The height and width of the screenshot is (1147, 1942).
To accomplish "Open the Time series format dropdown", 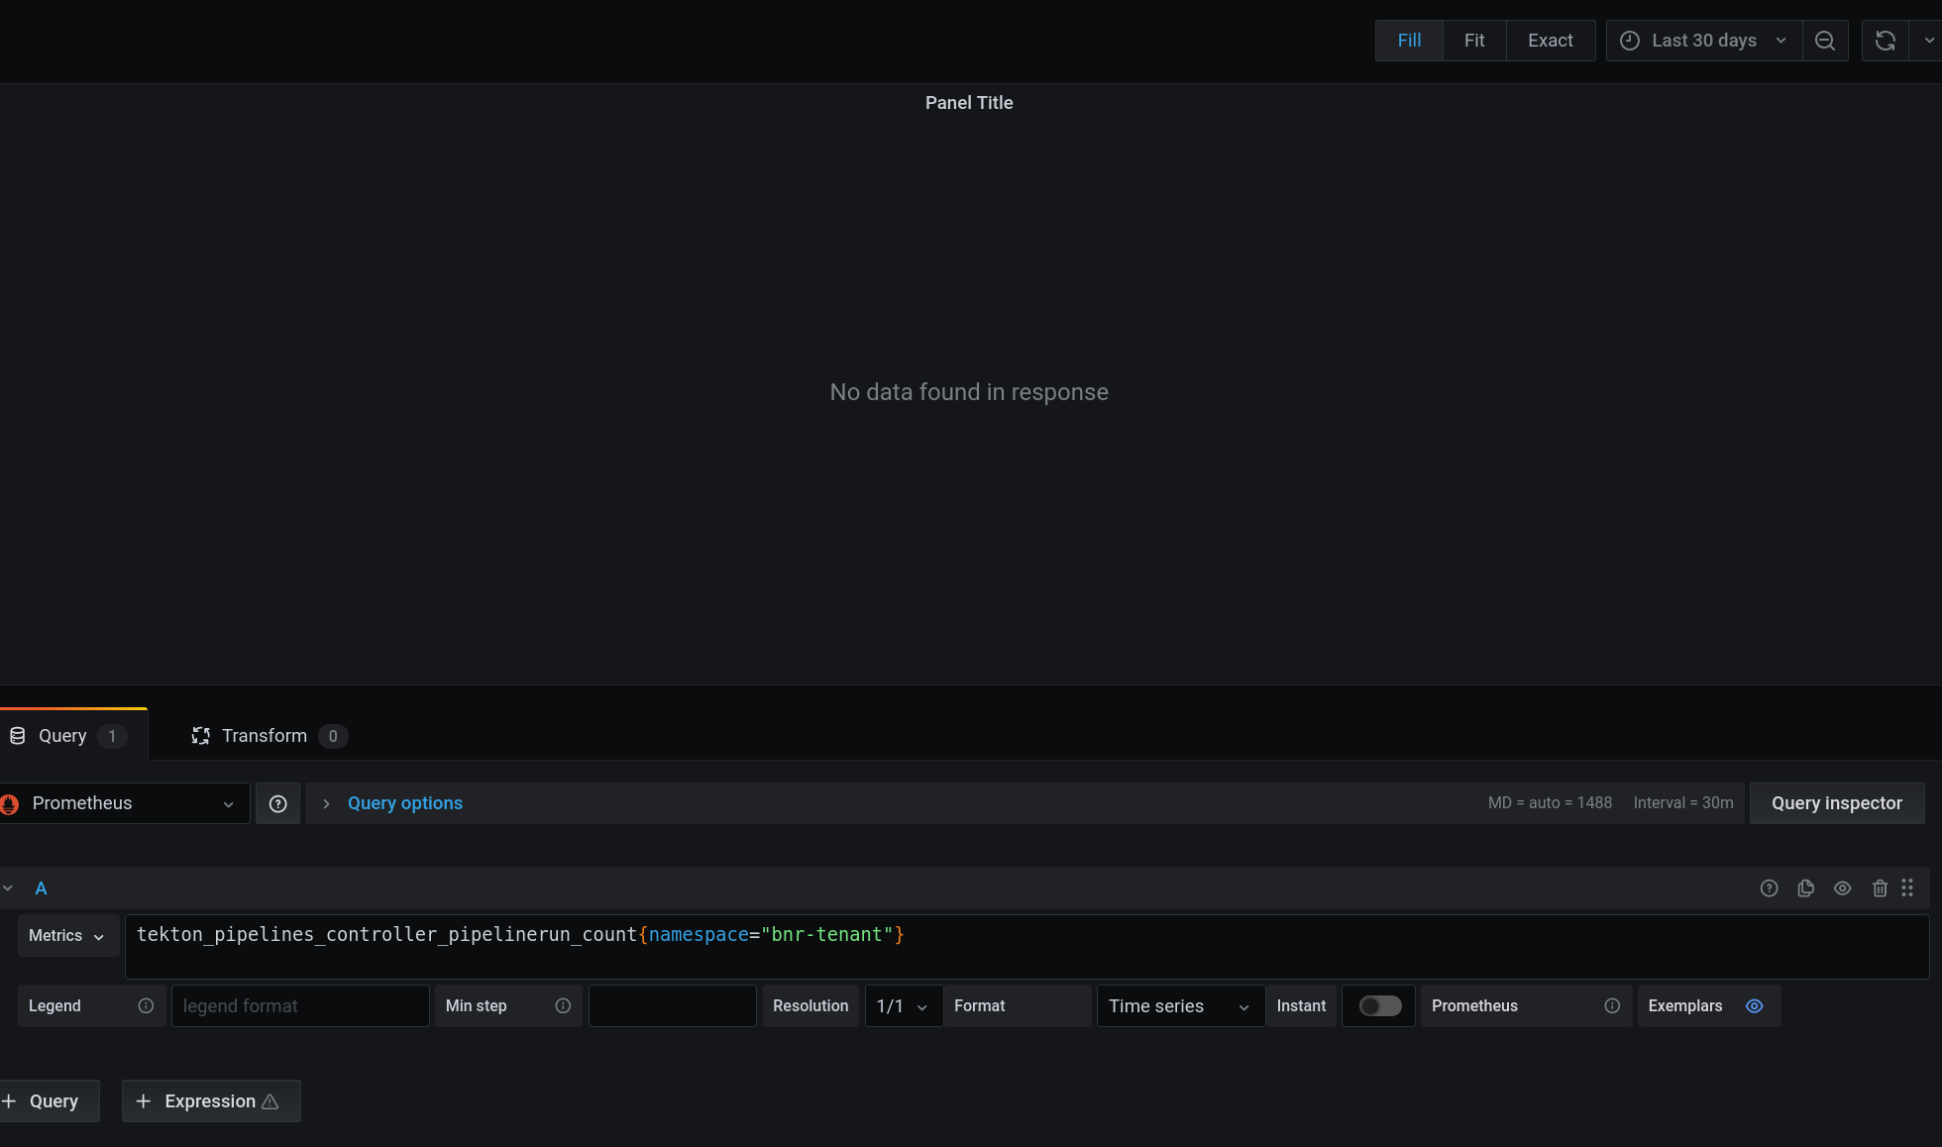I will 1179,1005.
